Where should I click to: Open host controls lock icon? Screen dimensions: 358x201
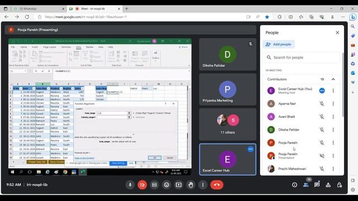[x=340, y=185]
